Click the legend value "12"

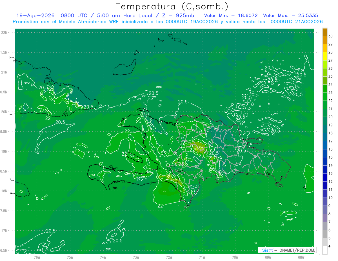(x=331, y=182)
